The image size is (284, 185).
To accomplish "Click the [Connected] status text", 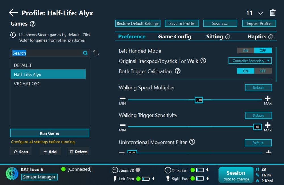I will (x=79, y=169).
